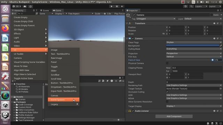Image resolution: width=223 pixels, height=125 pixels.
Task: Toggle the Physical Camera checkbox
Action: (167, 63)
